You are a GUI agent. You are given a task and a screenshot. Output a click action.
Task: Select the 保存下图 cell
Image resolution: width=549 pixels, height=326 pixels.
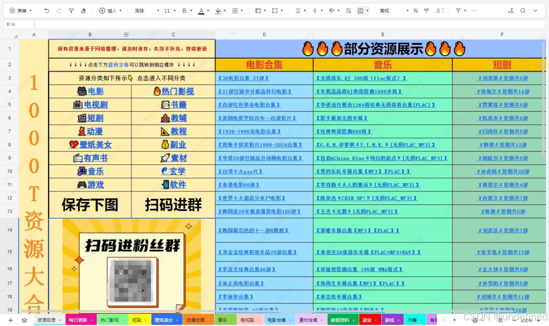coord(90,205)
